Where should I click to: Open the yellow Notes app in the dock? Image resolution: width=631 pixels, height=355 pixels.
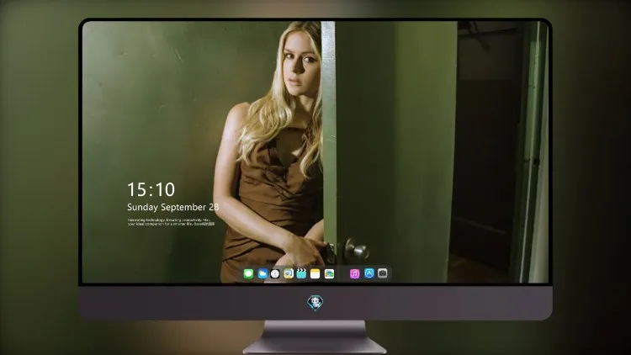[x=315, y=273]
